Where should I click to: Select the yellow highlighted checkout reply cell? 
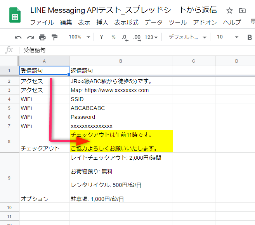click(x=121, y=141)
